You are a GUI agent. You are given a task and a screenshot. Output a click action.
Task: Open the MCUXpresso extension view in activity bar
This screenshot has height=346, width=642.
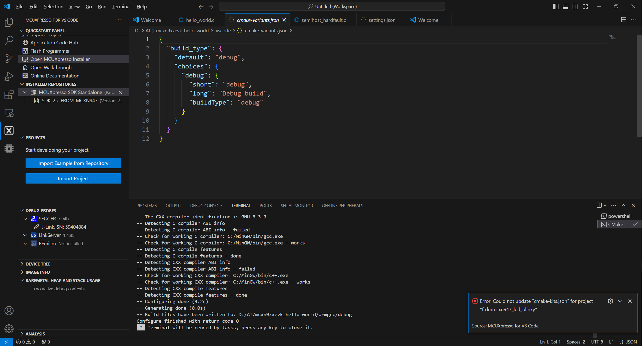click(9, 130)
